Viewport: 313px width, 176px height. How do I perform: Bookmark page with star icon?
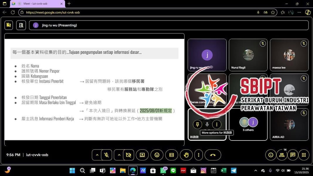coord(273,12)
